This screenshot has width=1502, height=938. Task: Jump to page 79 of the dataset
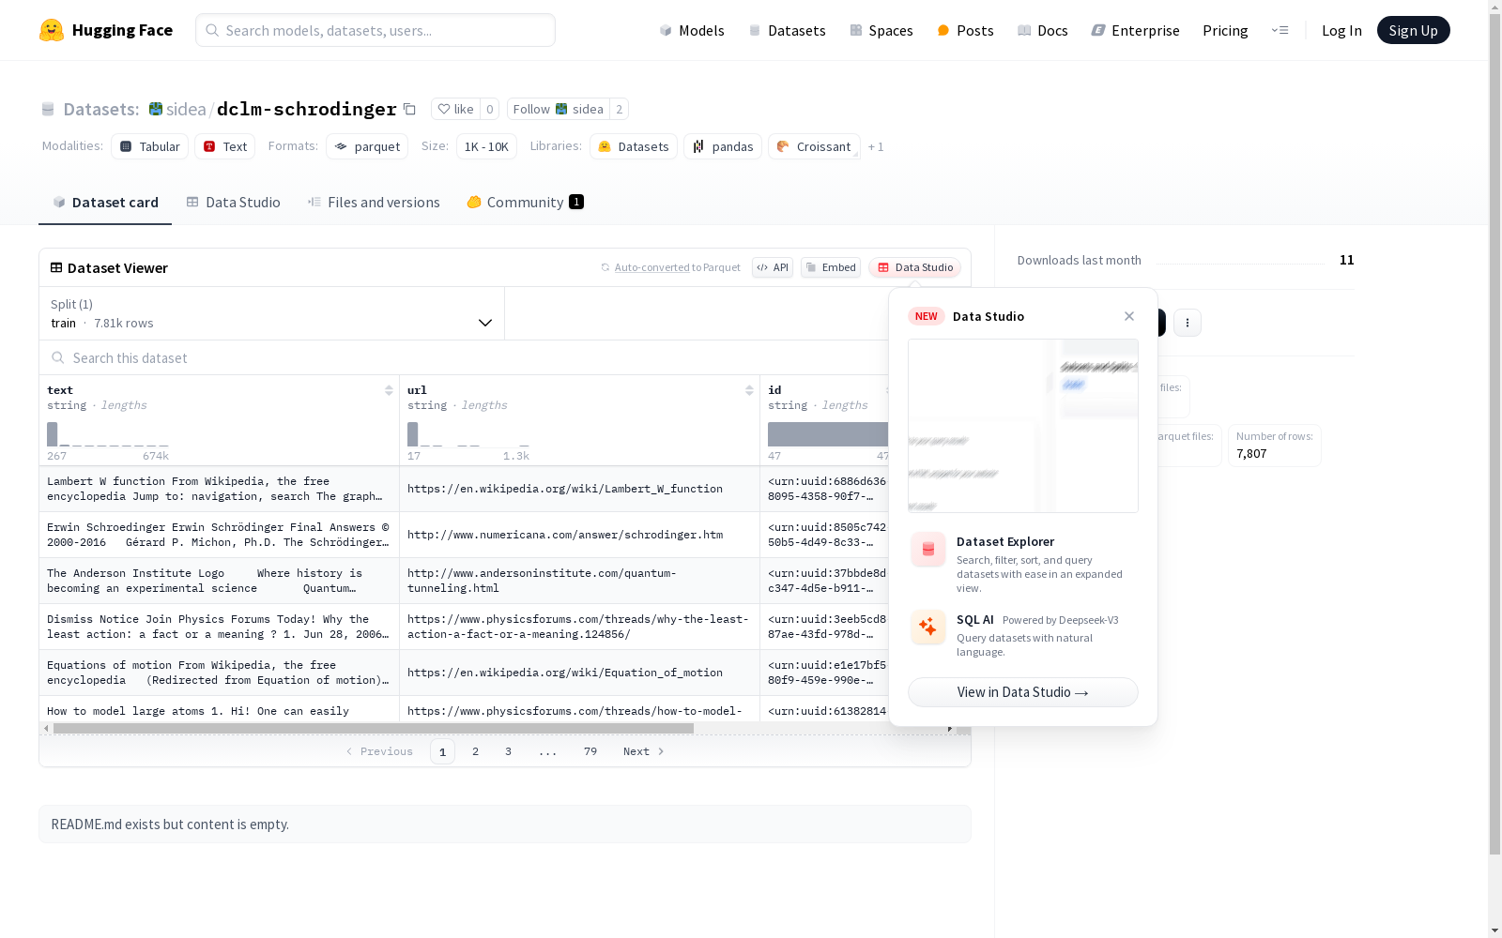pos(590,751)
